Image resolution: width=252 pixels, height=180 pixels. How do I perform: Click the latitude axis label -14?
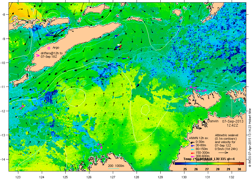(x=3, y=159)
